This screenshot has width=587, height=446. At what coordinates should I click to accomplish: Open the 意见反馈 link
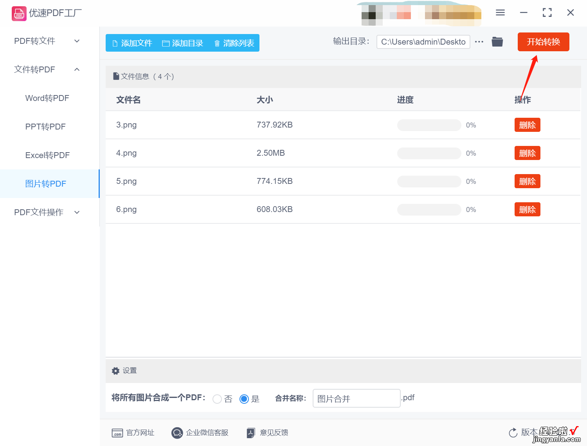click(274, 433)
